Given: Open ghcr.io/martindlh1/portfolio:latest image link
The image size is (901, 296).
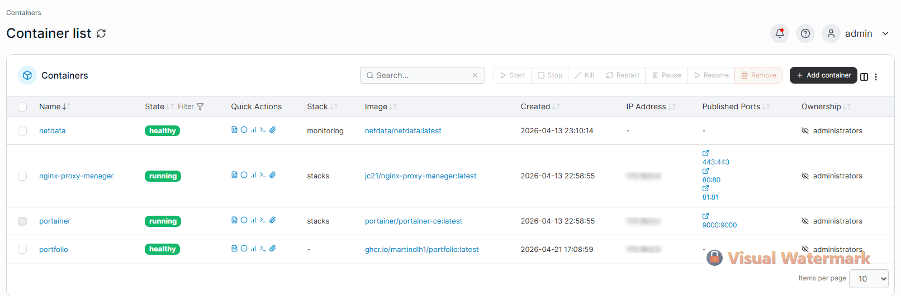Looking at the screenshot, I should (421, 250).
